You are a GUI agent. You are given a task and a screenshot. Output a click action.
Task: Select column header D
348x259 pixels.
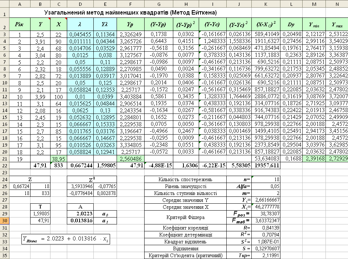[x=80, y=4]
